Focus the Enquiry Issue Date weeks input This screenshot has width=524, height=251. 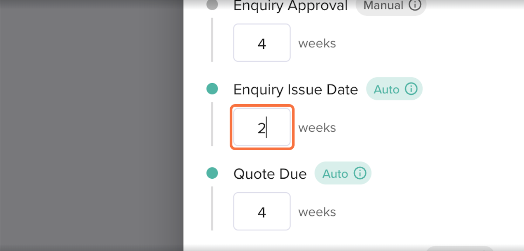(x=262, y=127)
